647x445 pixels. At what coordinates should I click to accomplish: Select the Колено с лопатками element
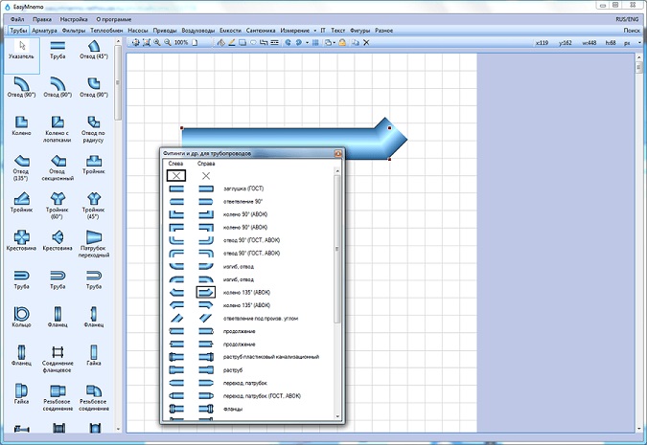56,124
